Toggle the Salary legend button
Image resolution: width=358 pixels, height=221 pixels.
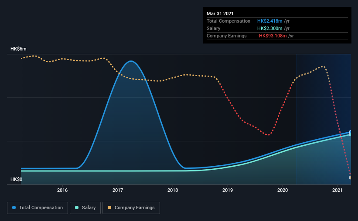(85, 208)
